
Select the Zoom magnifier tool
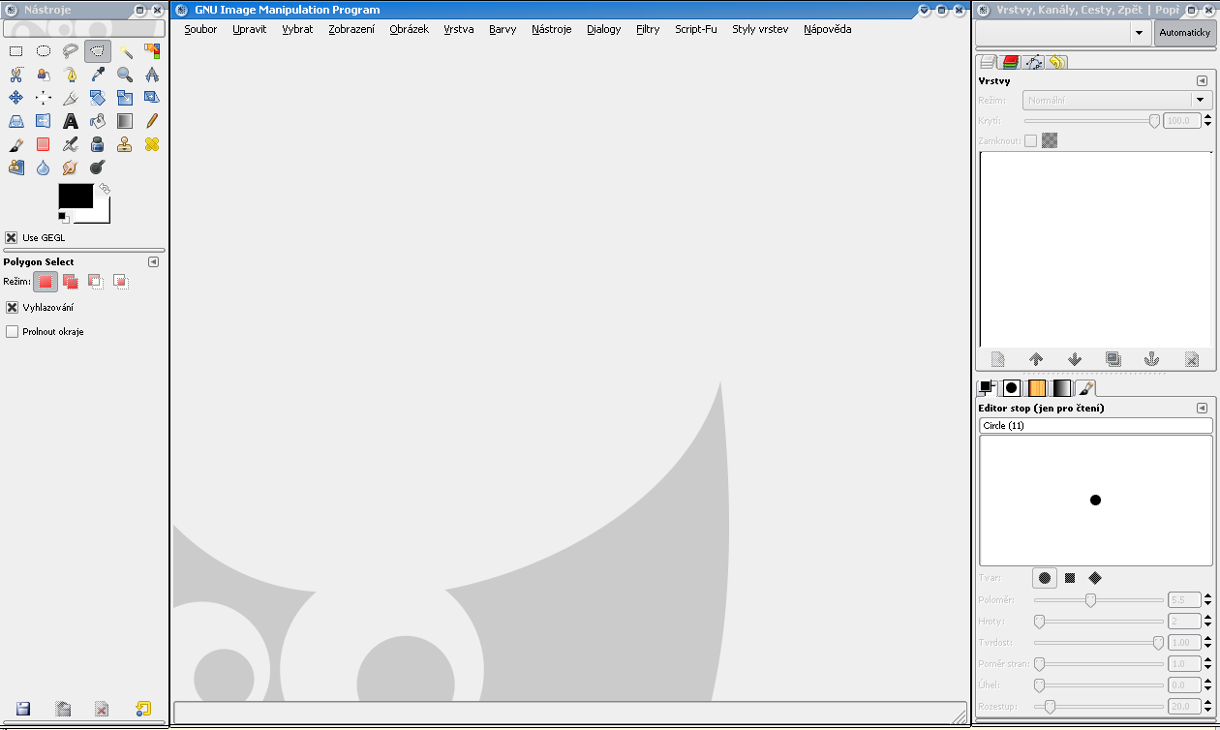[x=125, y=75]
